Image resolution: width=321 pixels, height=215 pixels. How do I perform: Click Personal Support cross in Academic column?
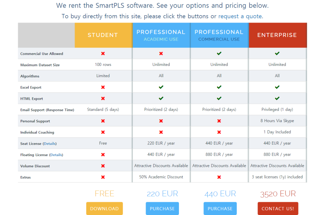point(161,121)
